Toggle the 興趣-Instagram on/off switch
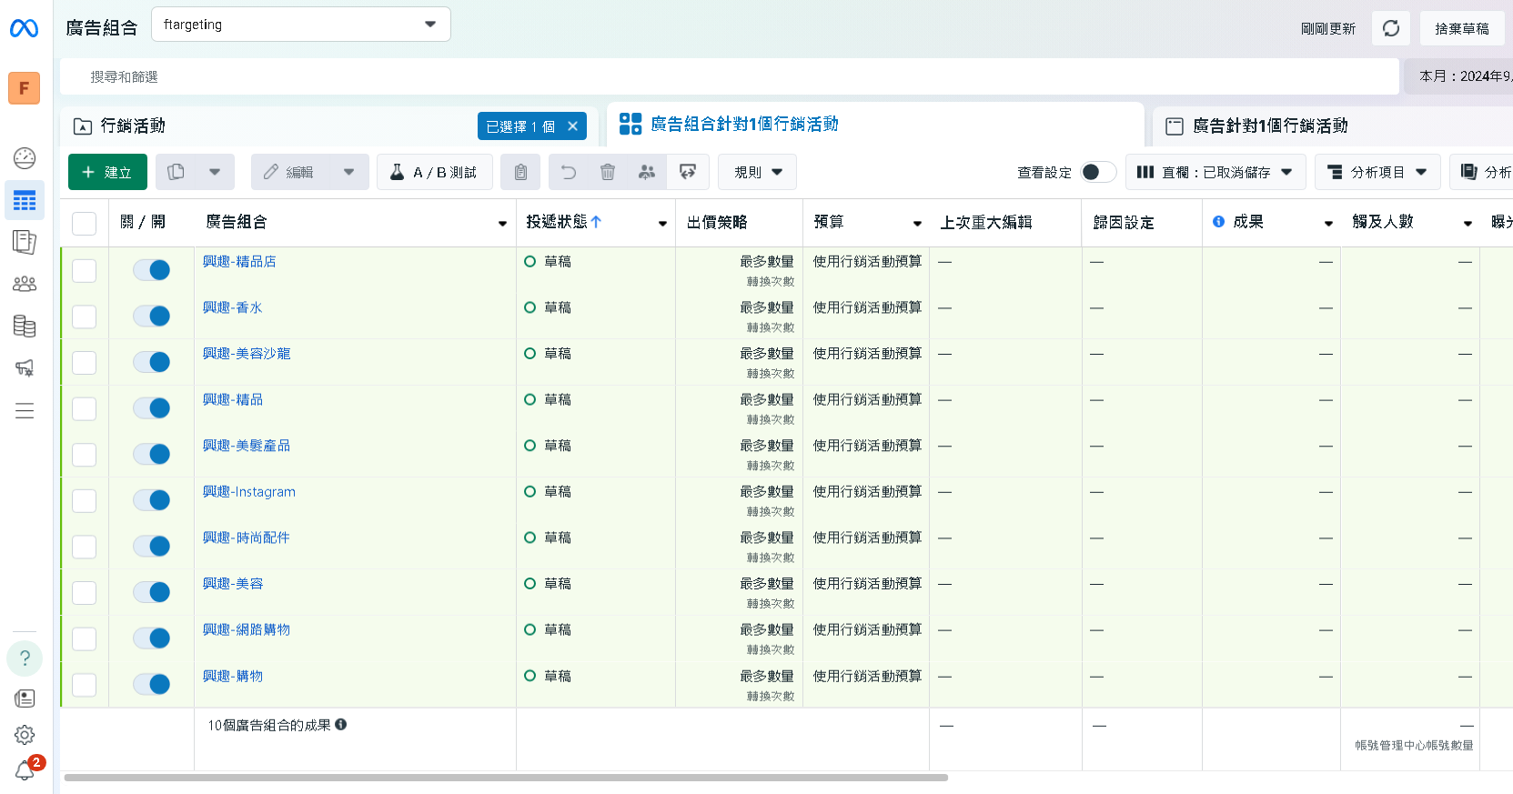Image resolution: width=1513 pixels, height=794 pixels. pyautogui.click(x=152, y=500)
